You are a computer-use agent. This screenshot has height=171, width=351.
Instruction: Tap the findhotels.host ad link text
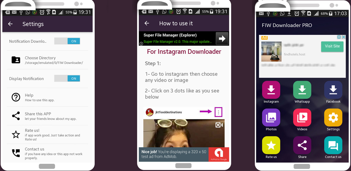[294, 54]
